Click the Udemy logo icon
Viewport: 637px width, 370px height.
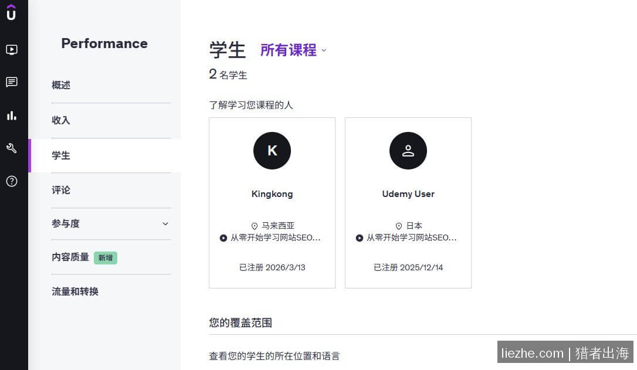(x=11, y=12)
